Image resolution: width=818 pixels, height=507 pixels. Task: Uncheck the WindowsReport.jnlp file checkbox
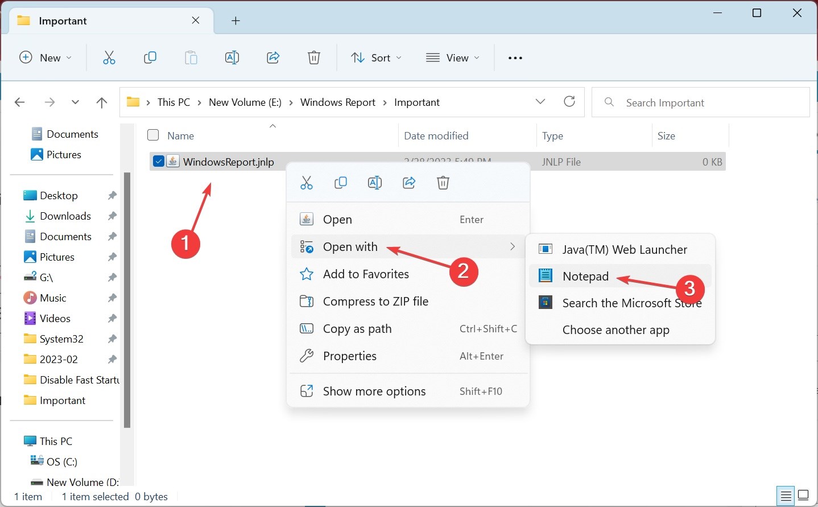pos(159,162)
